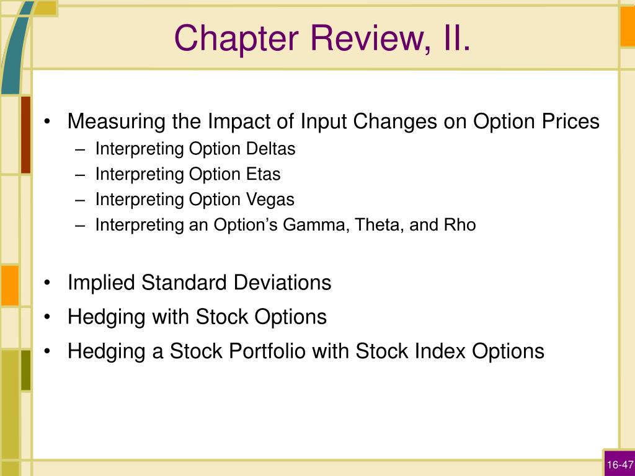Select Hedging a Stock Portfolio with Stock Index Options
This screenshot has width=635, height=476.
point(306,351)
